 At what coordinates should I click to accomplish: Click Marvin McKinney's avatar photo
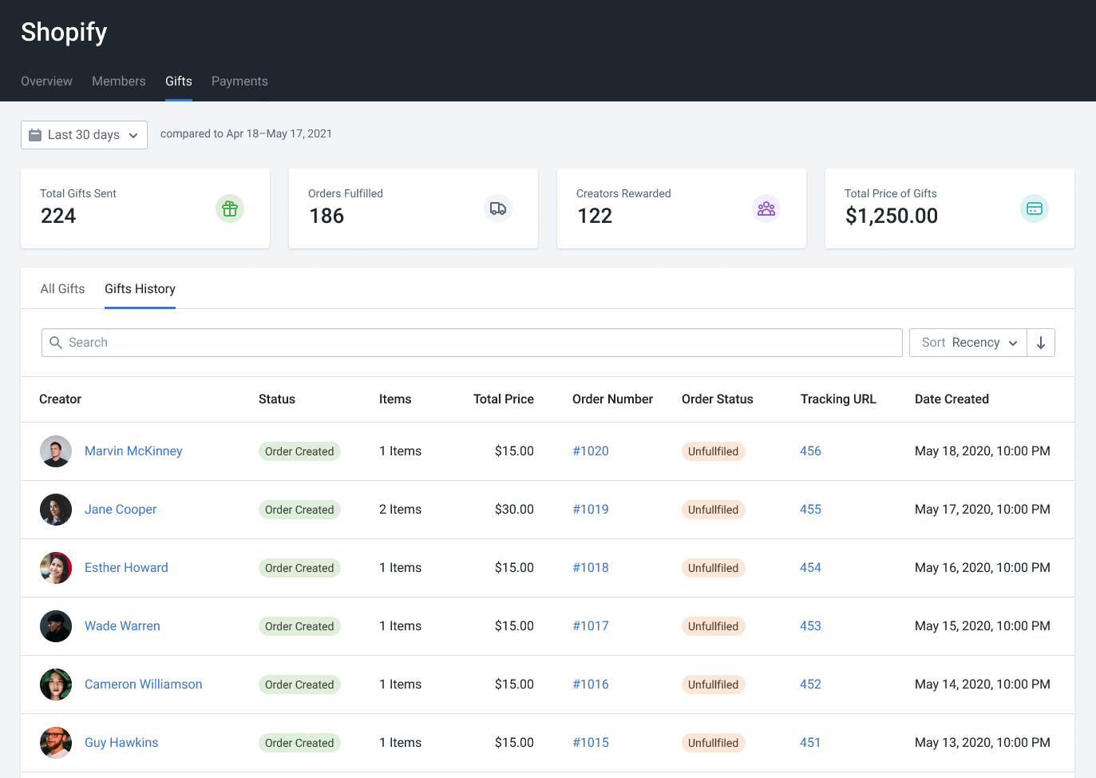point(56,451)
